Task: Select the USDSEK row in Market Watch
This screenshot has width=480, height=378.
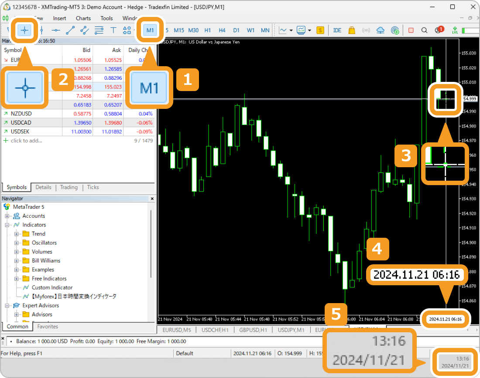Action: pos(78,132)
